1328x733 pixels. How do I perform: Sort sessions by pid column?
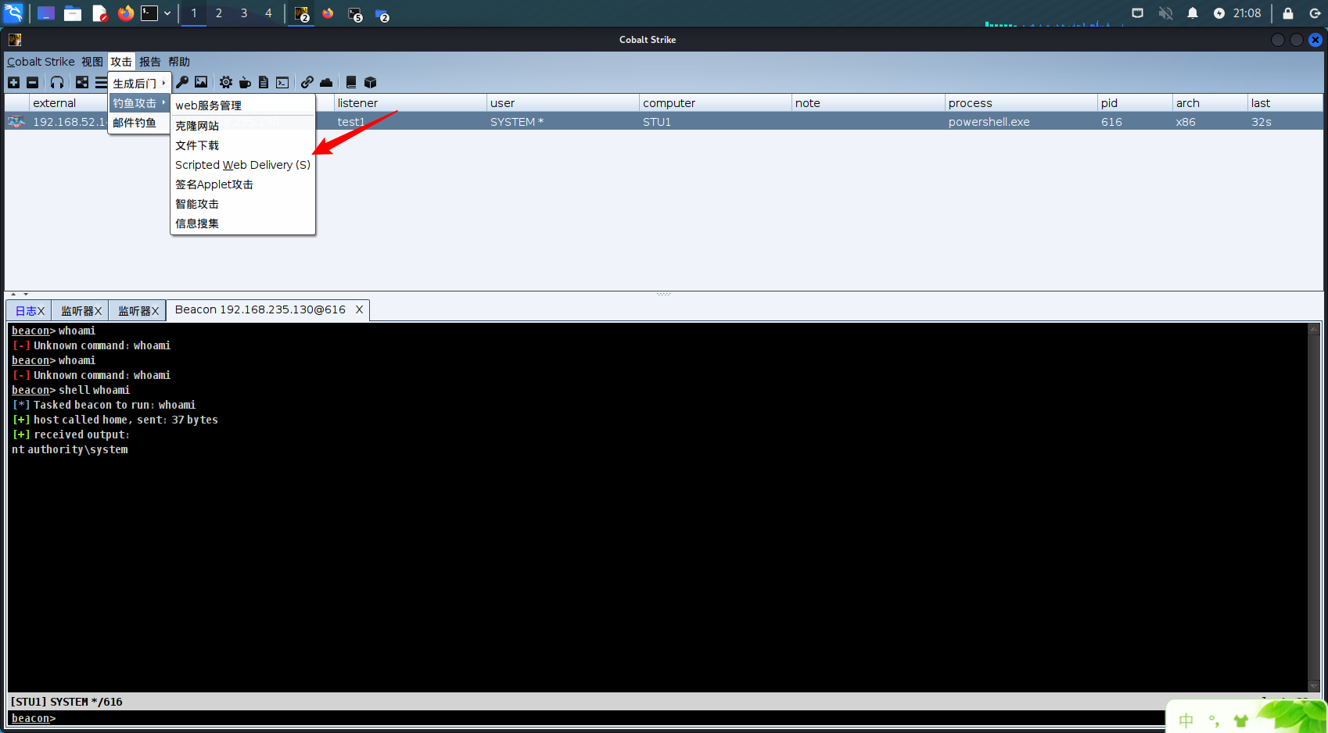1135,103
